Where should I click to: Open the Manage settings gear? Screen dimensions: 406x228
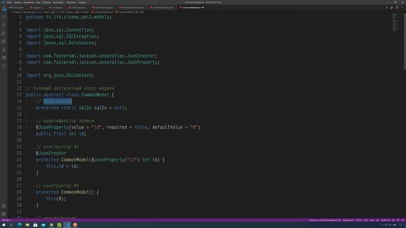[x=4, y=214]
